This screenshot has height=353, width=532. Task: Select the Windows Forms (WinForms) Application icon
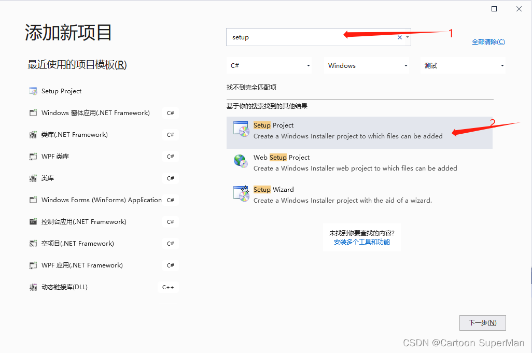point(33,200)
